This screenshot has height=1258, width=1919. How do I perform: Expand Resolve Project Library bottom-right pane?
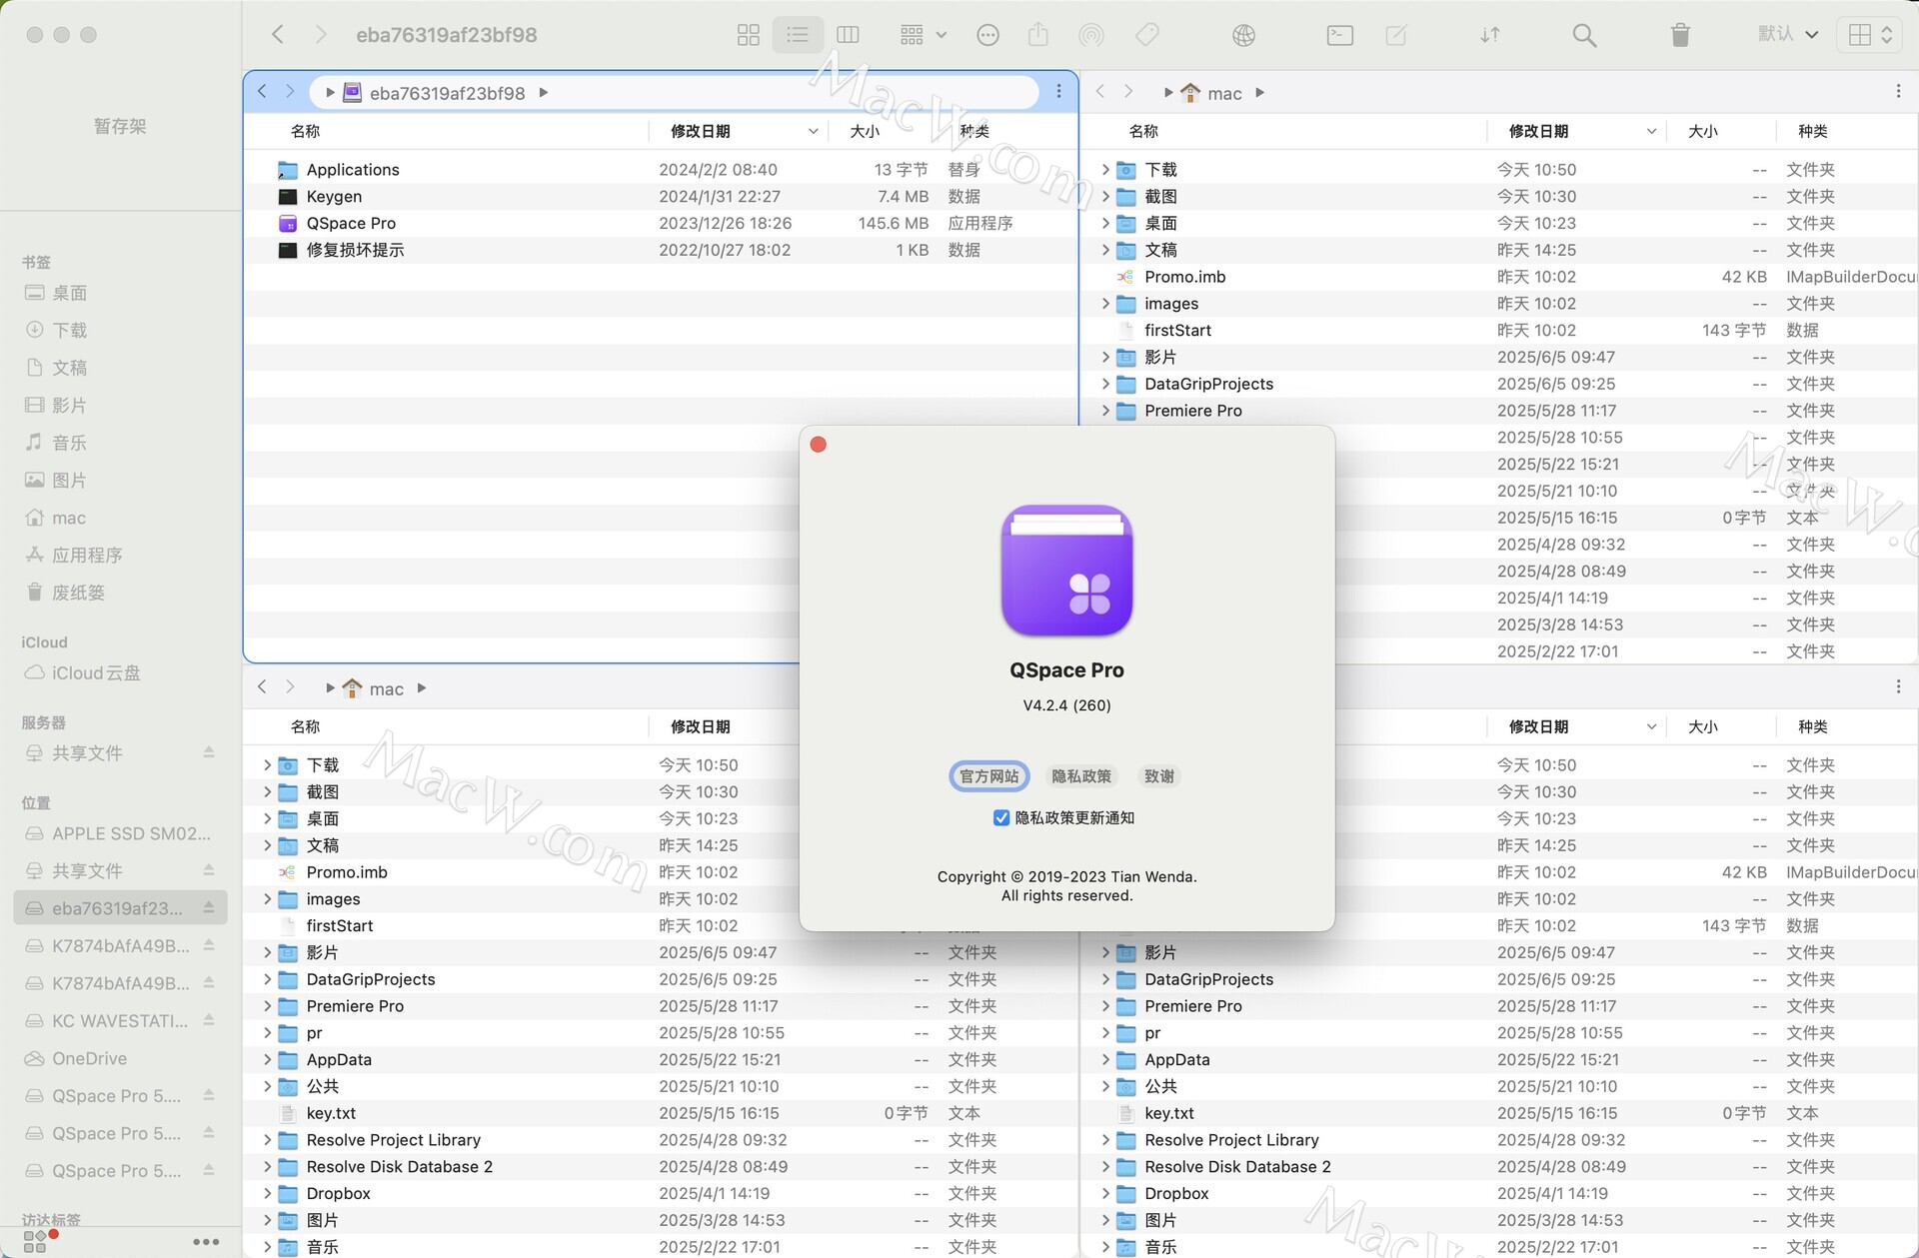point(1105,1140)
